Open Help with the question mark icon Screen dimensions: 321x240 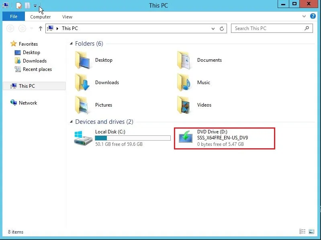[313, 16]
